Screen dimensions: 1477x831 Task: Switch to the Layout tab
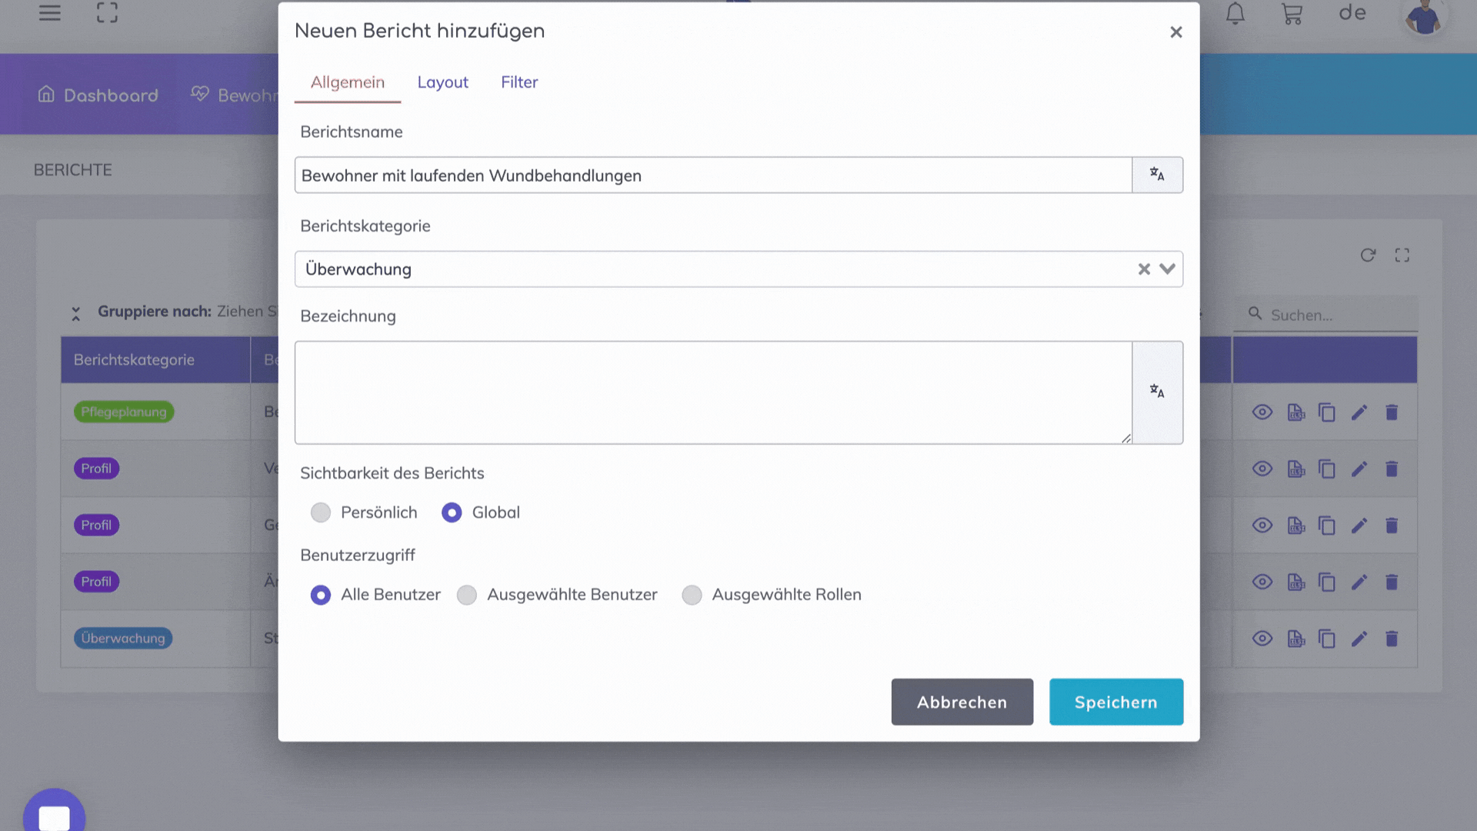click(442, 82)
